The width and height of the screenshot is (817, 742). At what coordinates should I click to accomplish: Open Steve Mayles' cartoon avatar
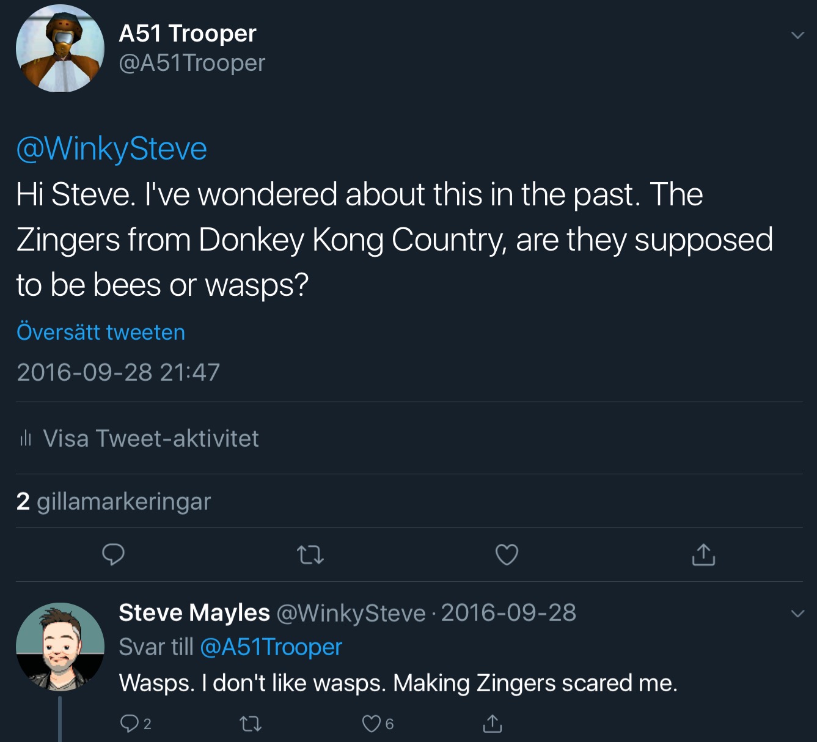(60, 647)
